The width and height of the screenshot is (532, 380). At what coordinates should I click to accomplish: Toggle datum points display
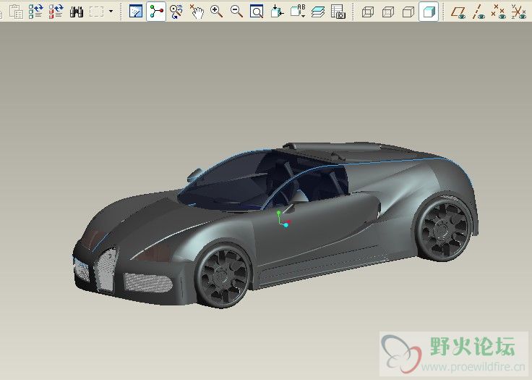point(499,12)
